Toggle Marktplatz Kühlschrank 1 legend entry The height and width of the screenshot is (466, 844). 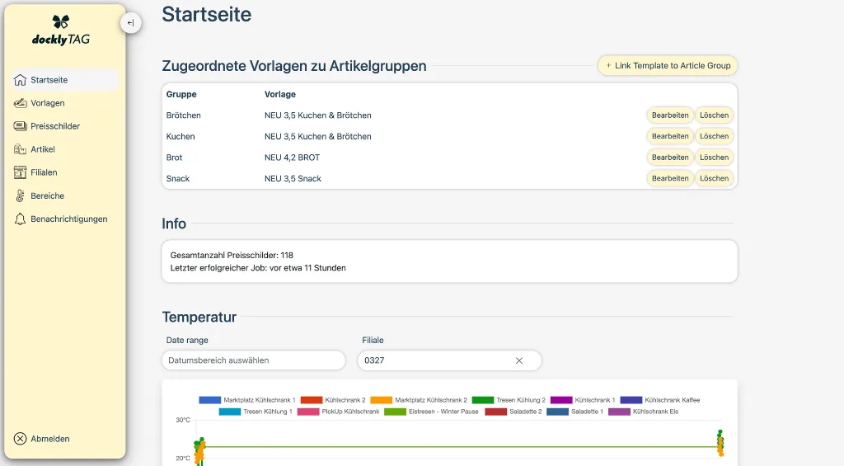[x=247, y=400]
